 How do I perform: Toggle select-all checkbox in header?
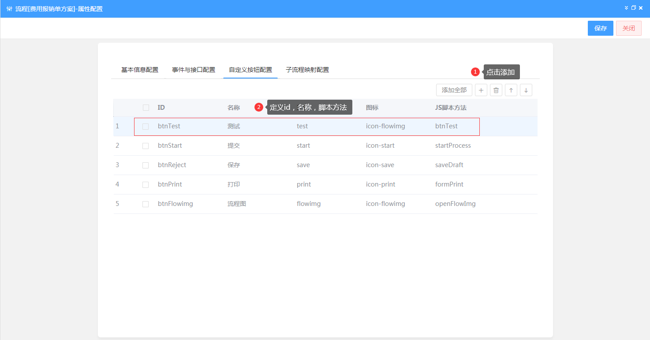pyautogui.click(x=146, y=108)
